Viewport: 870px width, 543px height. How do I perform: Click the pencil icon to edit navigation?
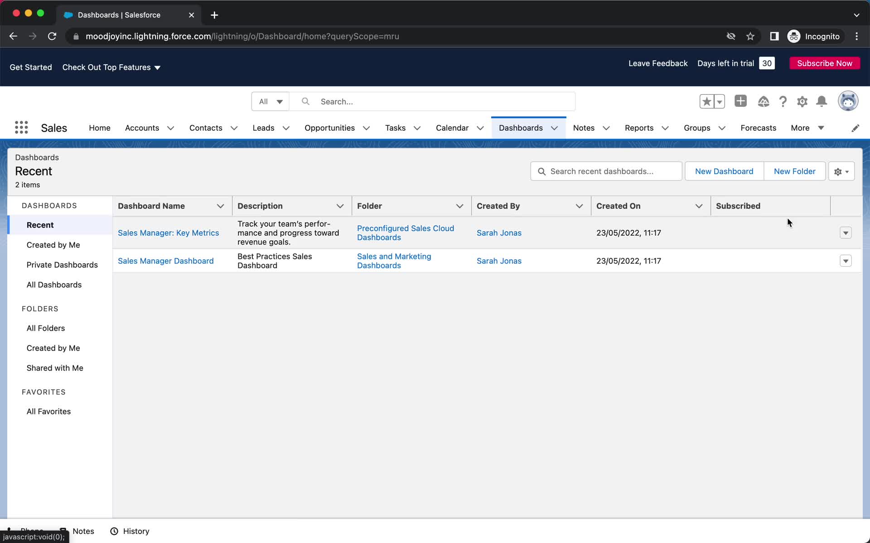point(855,128)
